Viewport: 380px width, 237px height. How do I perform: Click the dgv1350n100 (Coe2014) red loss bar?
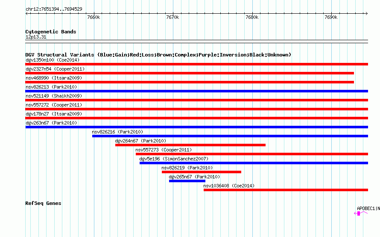coord(196,64)
